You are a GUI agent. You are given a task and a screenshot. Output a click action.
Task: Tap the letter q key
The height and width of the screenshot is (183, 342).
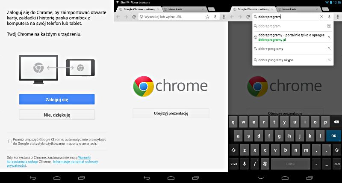[x=233, y=122]
